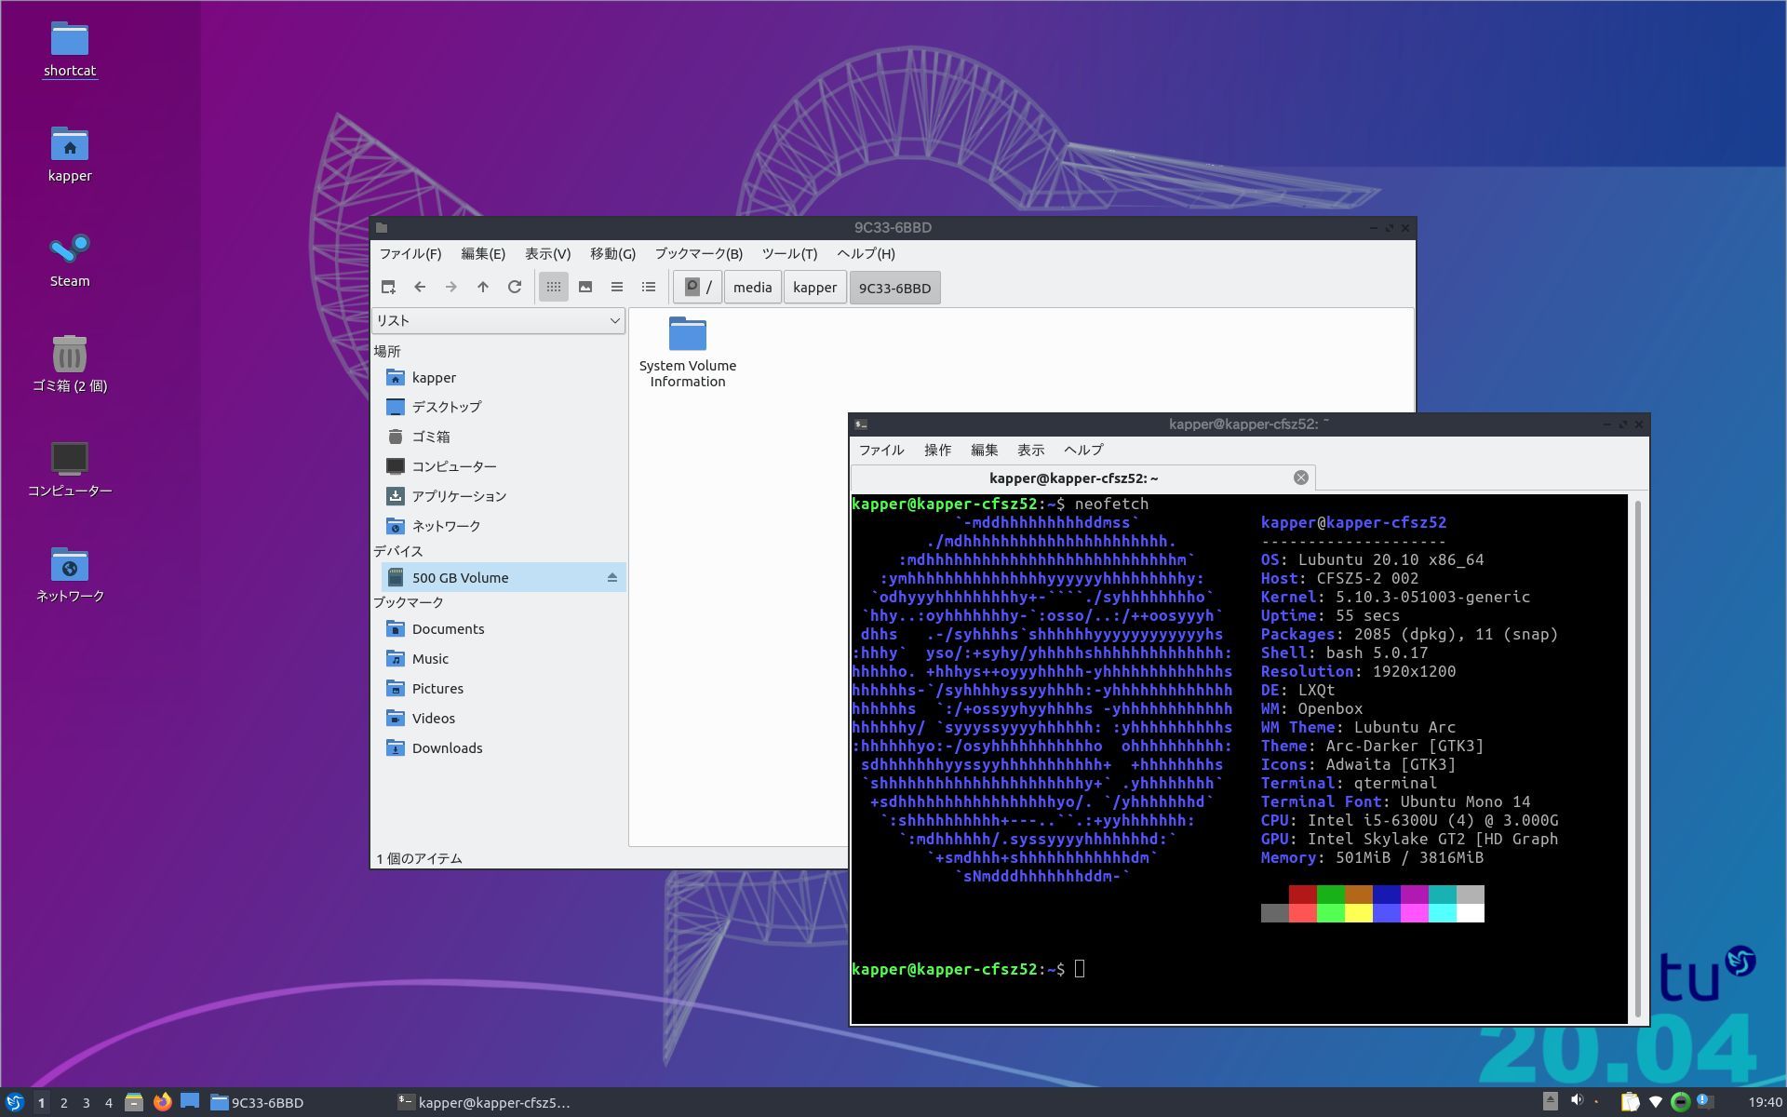
Task: Launch file manager from panel quicklaunch
Action: click(134, 1102)
